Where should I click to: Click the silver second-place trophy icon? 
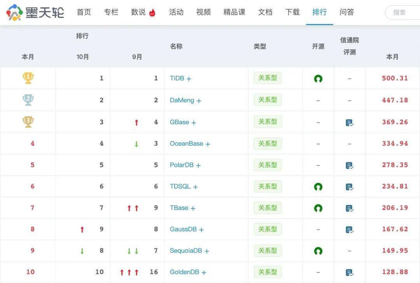pos(28,100)
